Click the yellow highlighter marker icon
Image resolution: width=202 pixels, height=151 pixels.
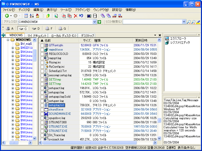(x=198, y=22)
